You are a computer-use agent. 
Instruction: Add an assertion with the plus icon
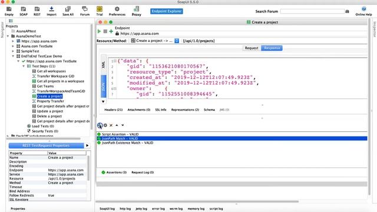(x=100, y=125)
